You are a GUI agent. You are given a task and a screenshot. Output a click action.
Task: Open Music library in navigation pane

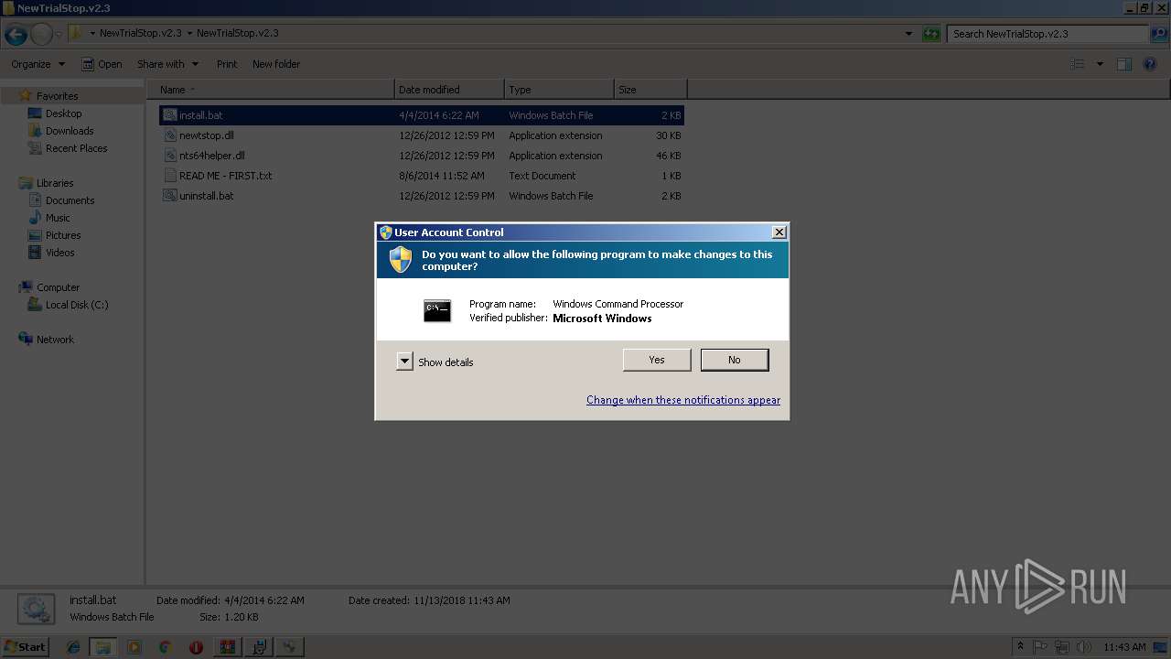[58, 218]
